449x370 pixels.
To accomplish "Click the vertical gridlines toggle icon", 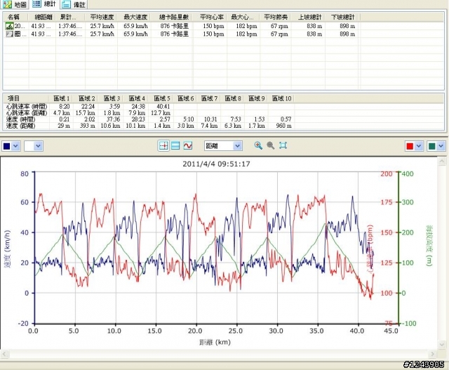I will [x=163, y=146].
